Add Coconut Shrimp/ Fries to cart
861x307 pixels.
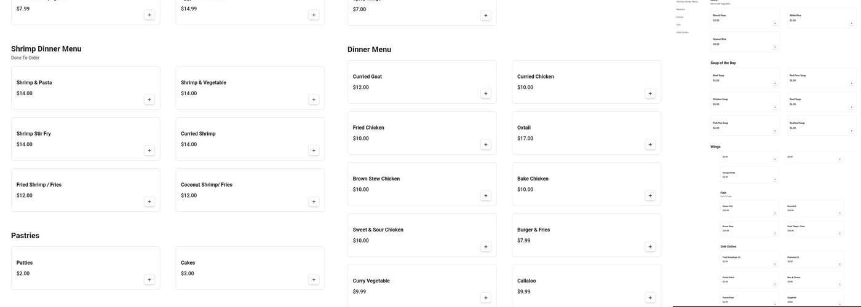coord(314,201)
